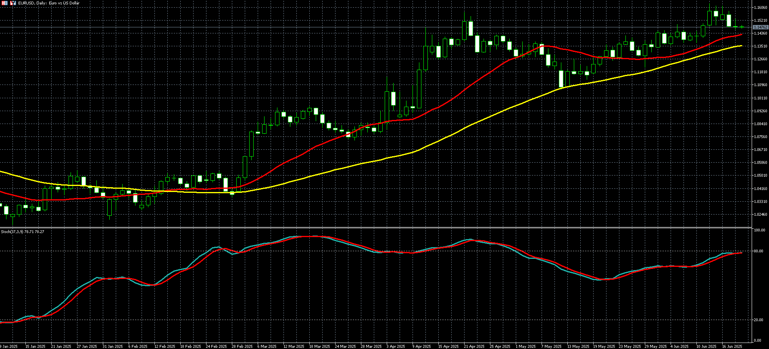Click the 1.09260 price scale value
The width and height of the screenshot is (769, 349).
tap(760, 111)
